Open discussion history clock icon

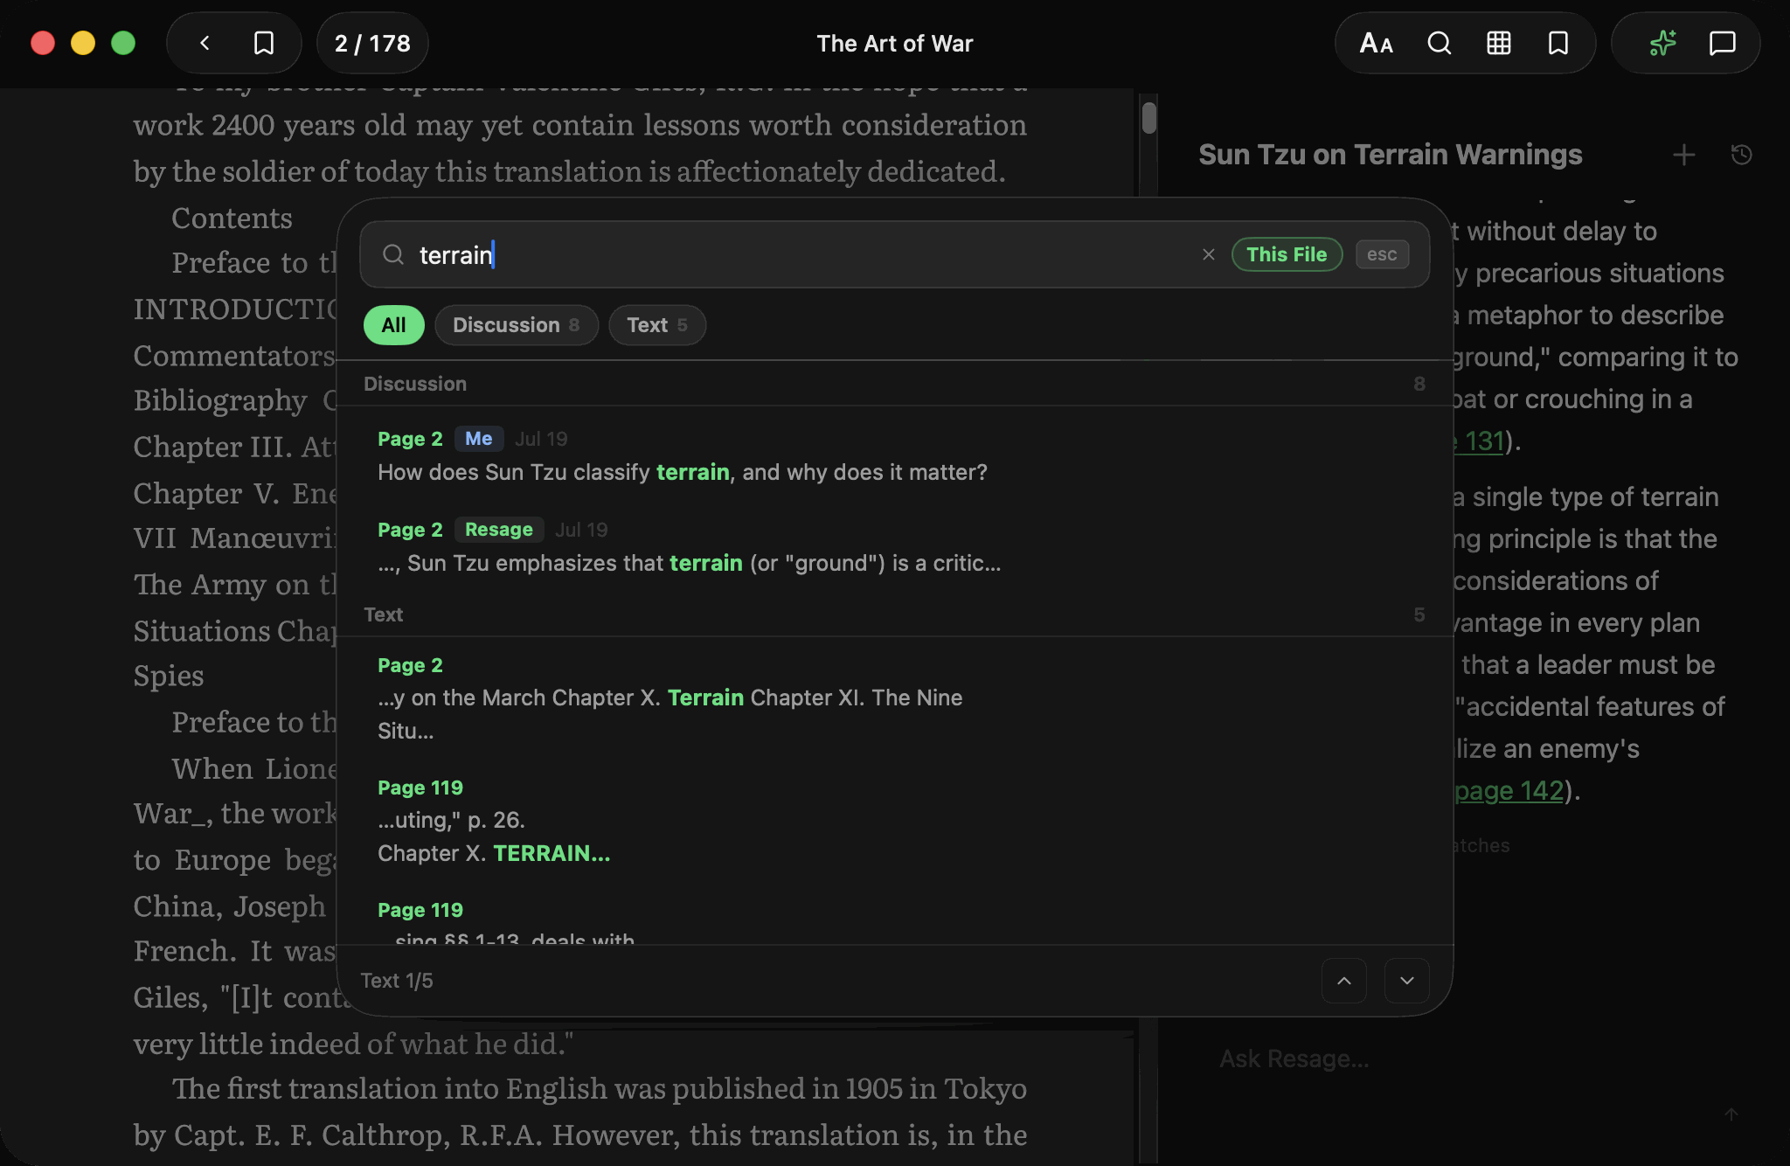point(1741,155)
